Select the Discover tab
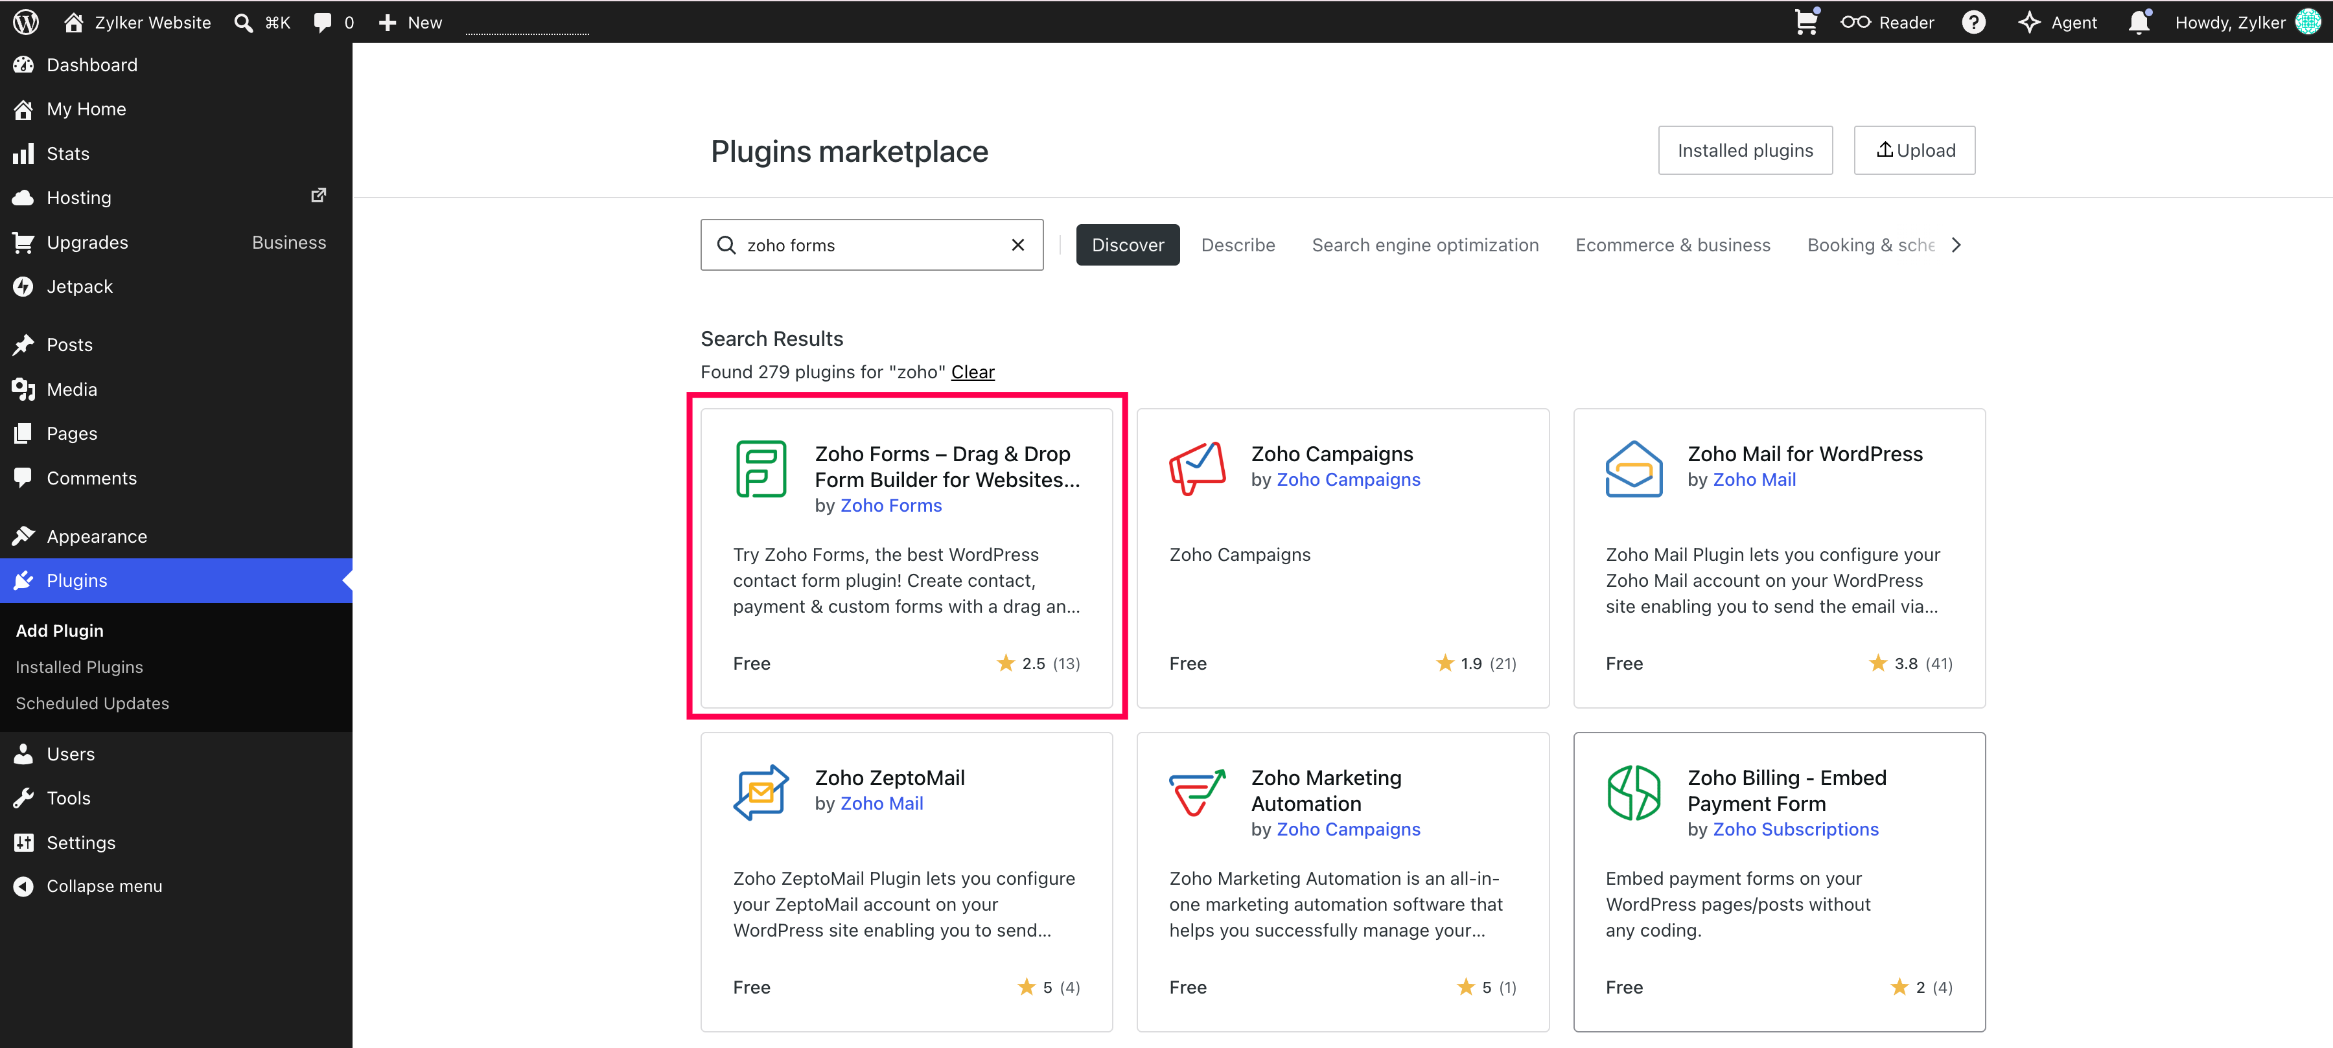The height and width of the screenshot is (1048, 2333). (1128, 244)
